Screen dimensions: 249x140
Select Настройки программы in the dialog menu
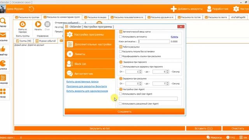tap(90, 35)
